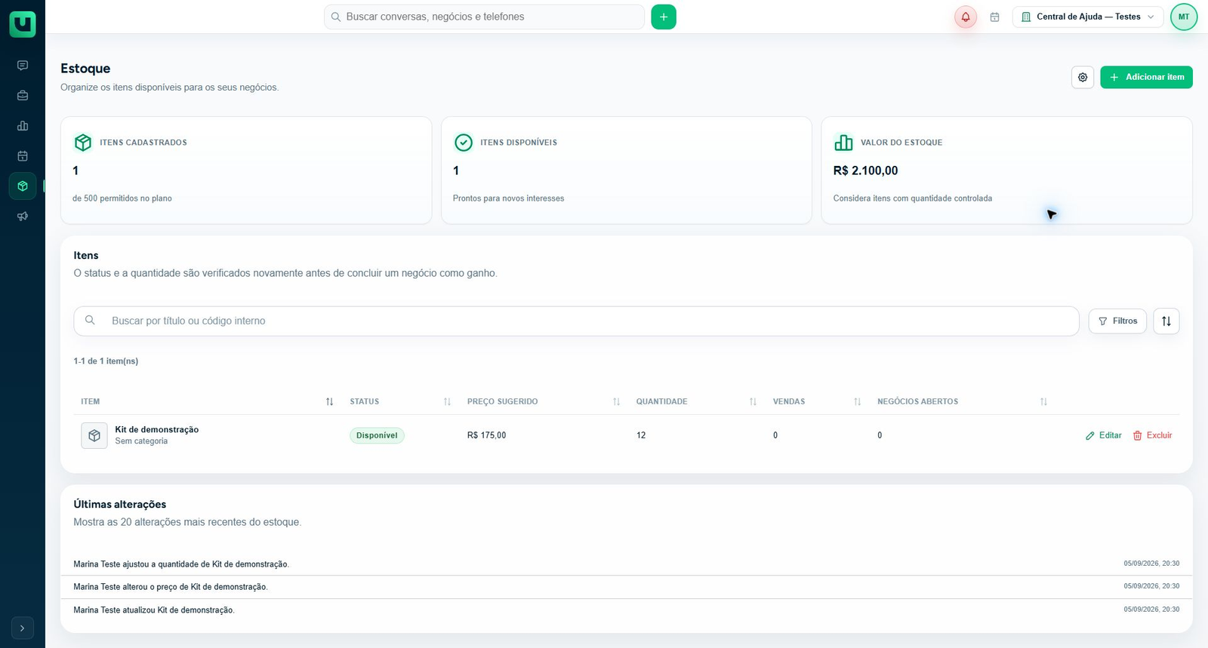
Task: Open the conversations chat icon in sidebar
Action: tap(23, 66)
